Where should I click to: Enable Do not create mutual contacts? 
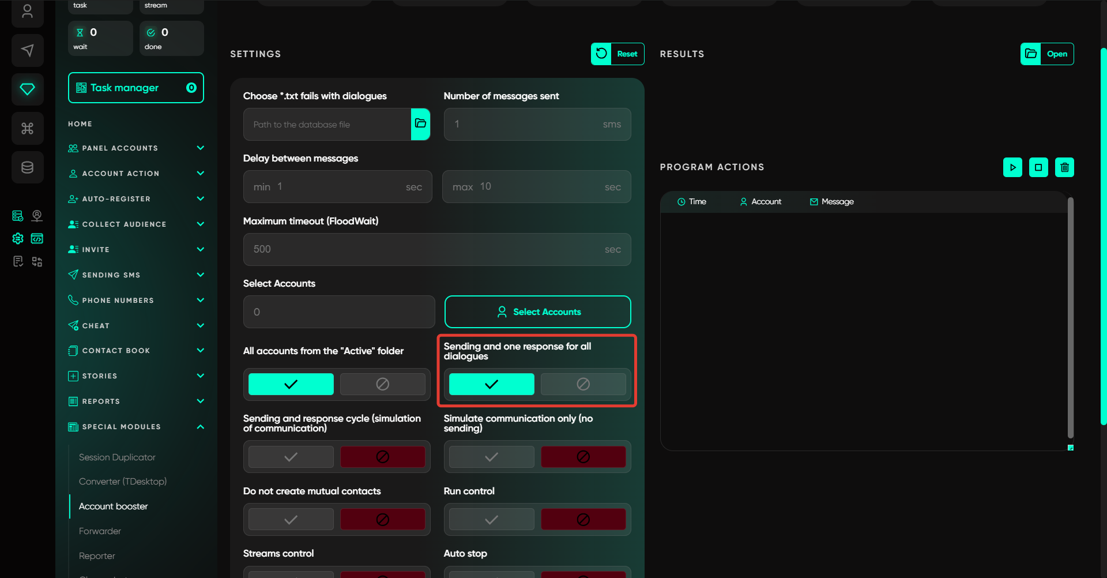click(x=291, y=520)
